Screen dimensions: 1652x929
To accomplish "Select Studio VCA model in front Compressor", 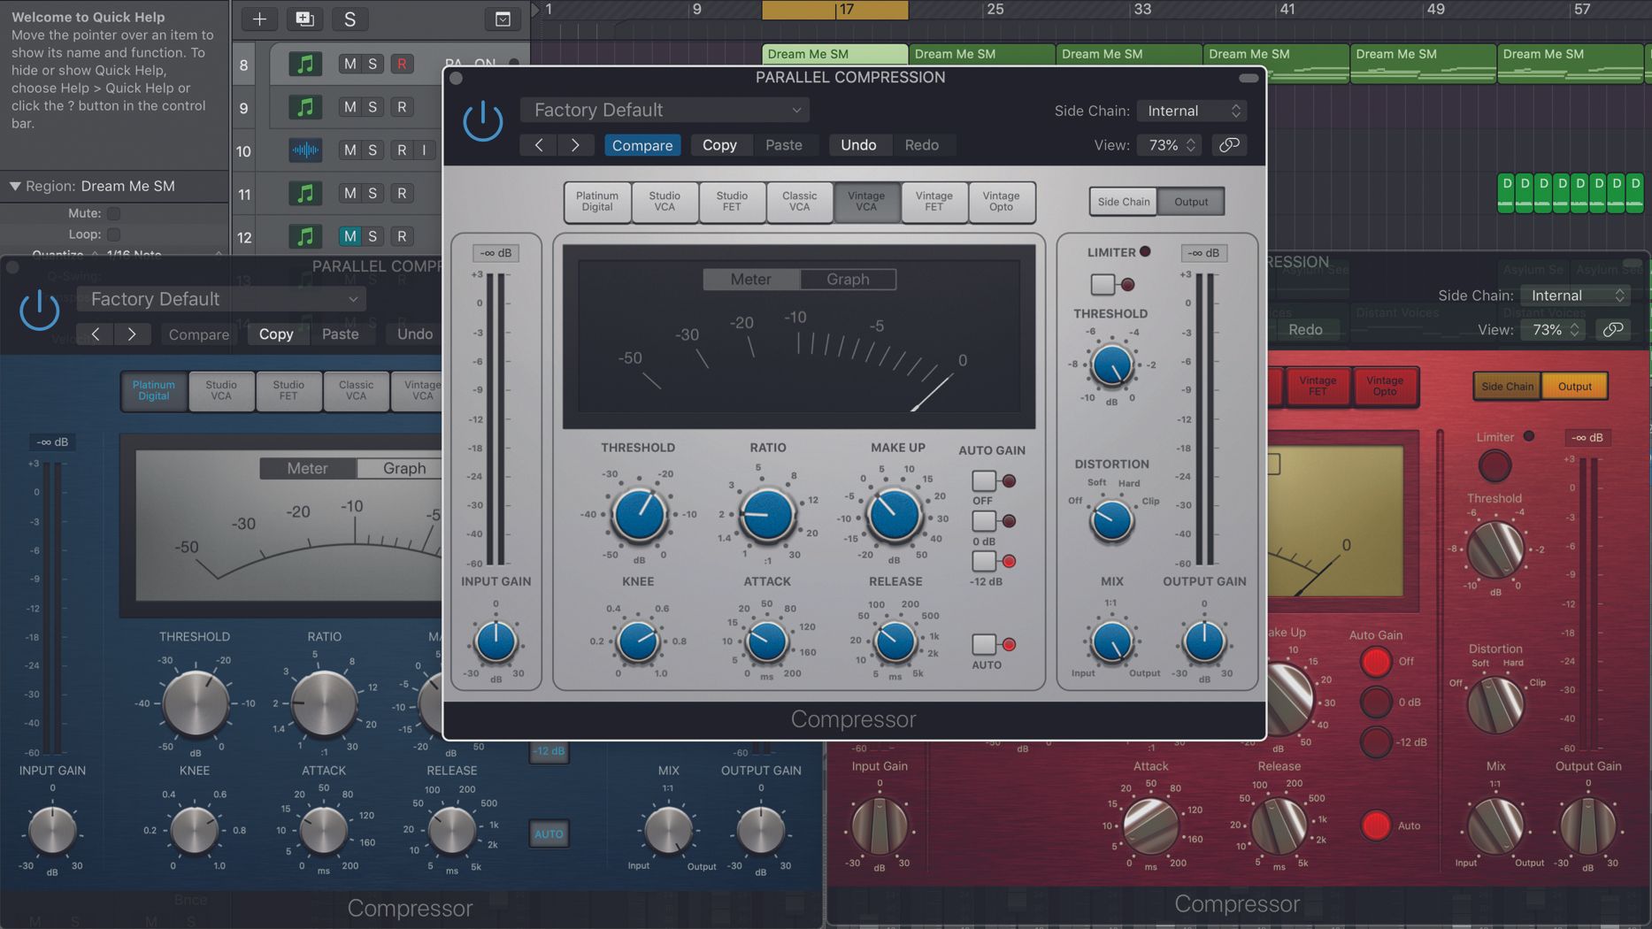I will click(665, 202).
